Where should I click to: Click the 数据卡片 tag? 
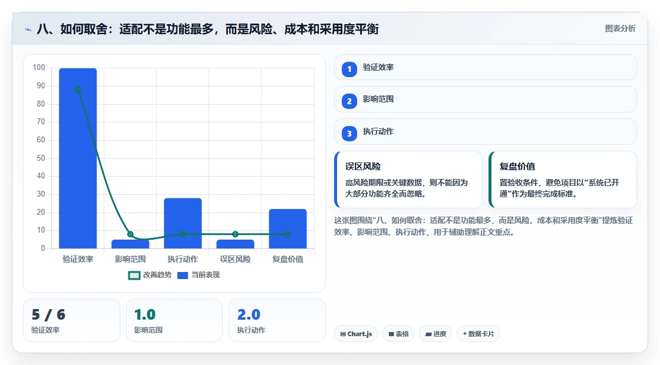coord(478,334)
